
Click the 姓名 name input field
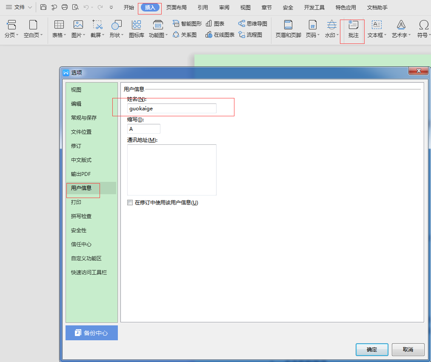(x=172, y=108)
